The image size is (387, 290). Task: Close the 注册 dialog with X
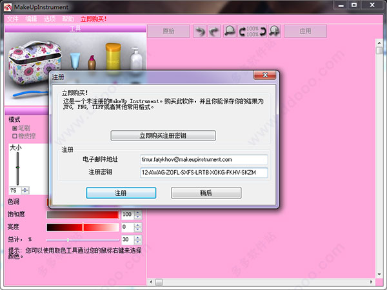[265, 75]
